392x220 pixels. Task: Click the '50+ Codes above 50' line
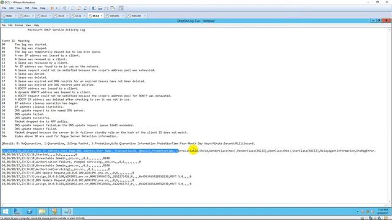click(59, 136)
